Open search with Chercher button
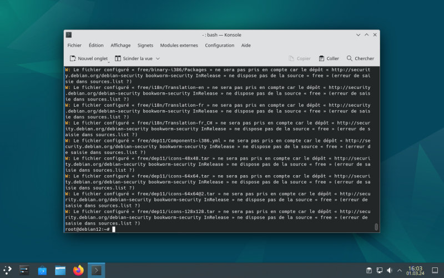This screenshot has width=444, height=278. [x=360, y=58]
